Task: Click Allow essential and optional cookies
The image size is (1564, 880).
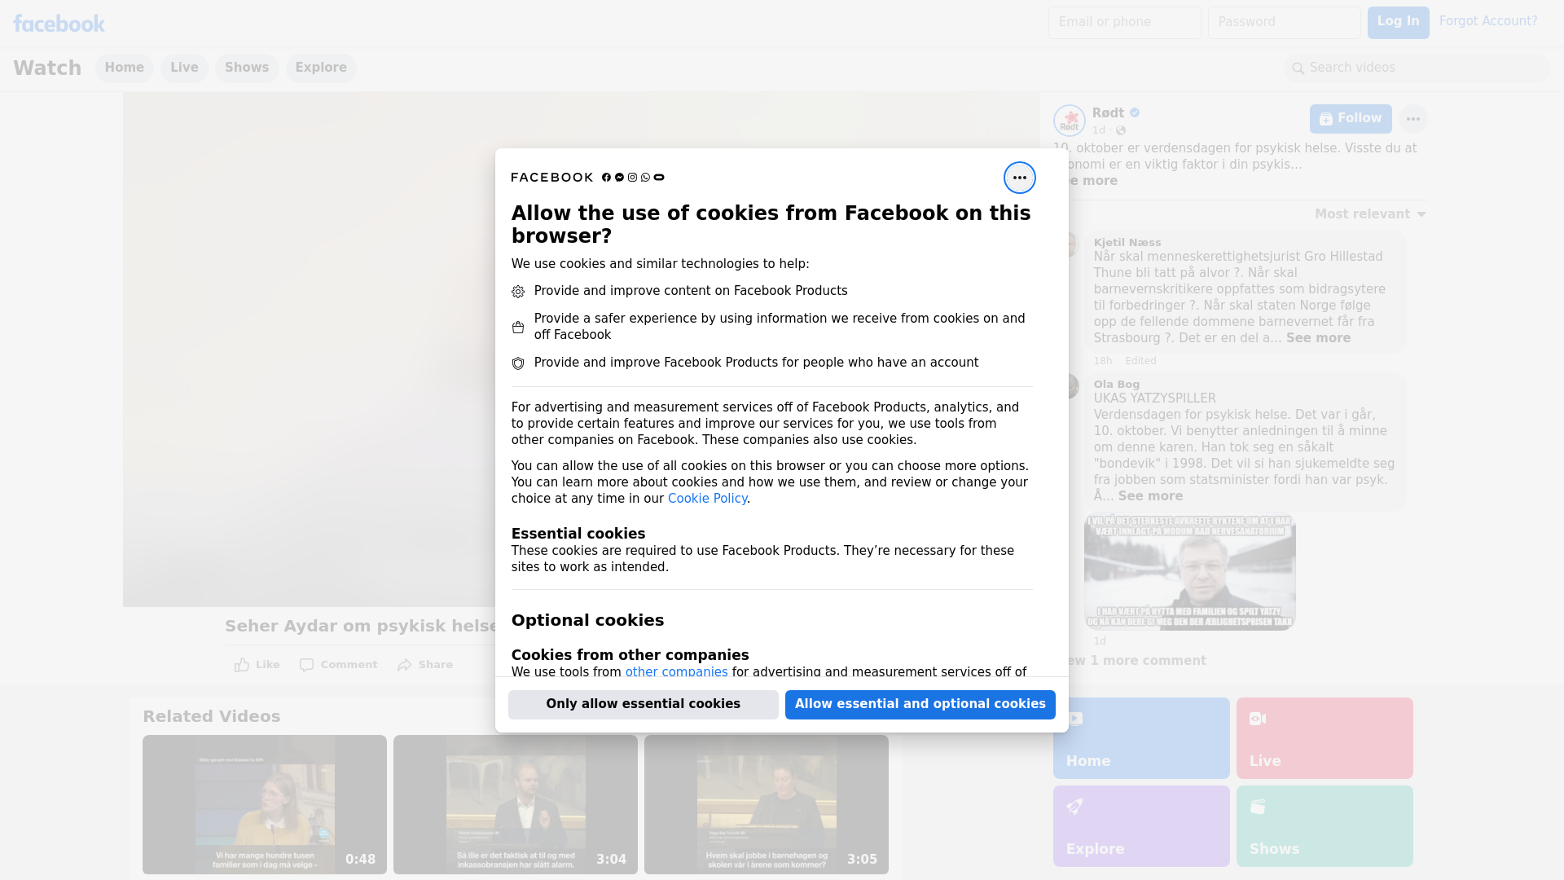Action: 920,705
